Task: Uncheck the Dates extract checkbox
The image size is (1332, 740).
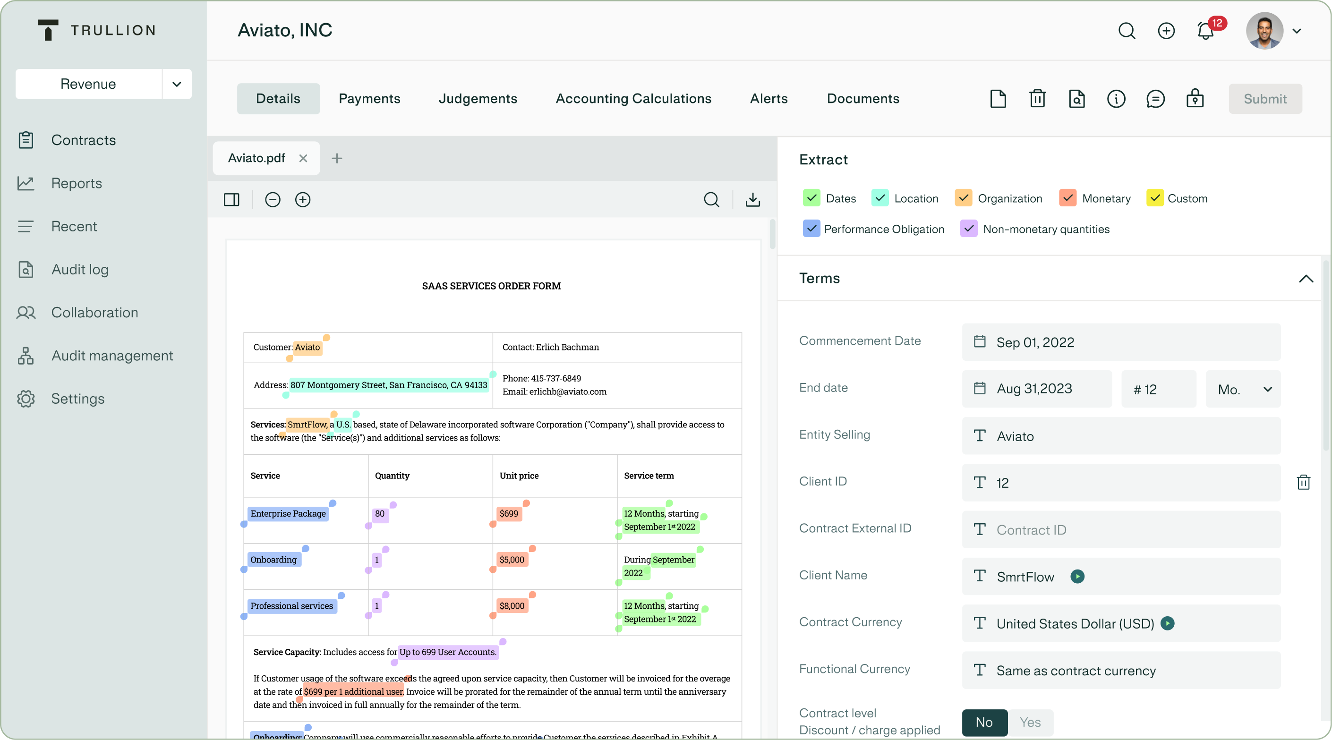Action: 811,198
